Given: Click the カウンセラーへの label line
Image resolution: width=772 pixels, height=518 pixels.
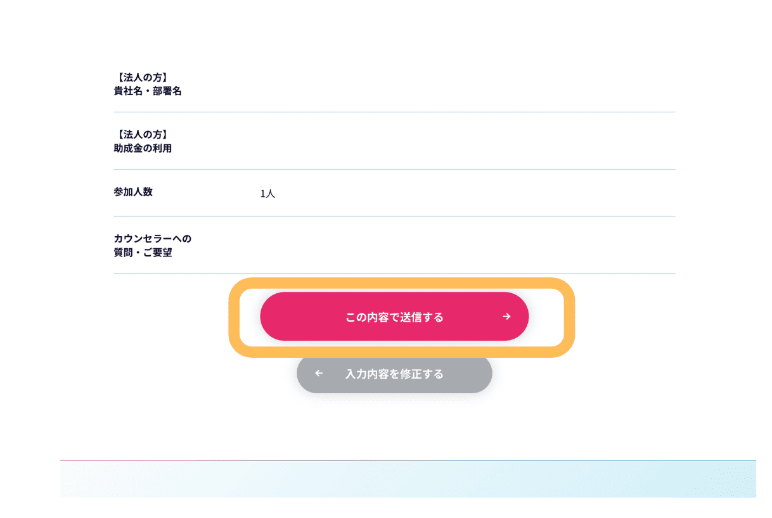Looking at the screenshot, I should pos(152,239).
